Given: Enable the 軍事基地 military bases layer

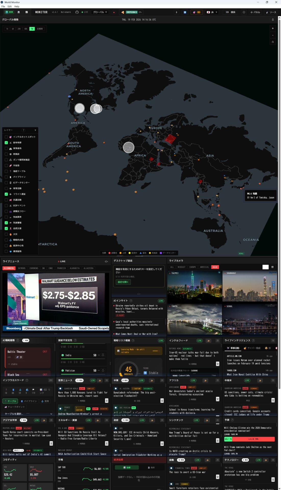Looking at the screenshot, I should pos(6,148).
